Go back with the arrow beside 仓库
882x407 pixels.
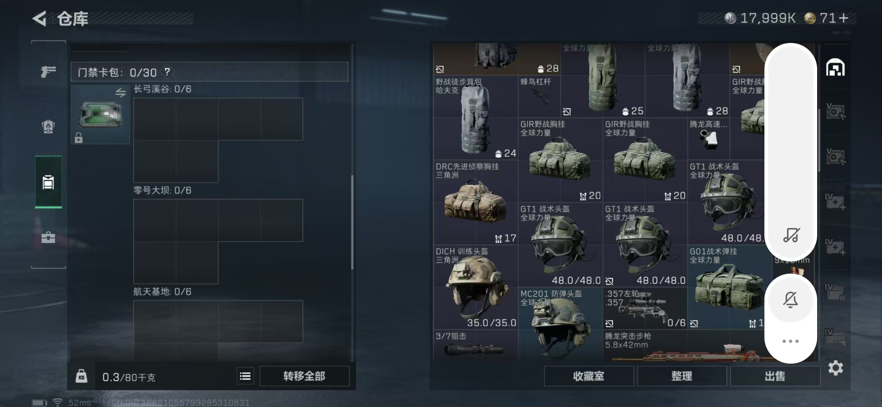click(40, 18)
